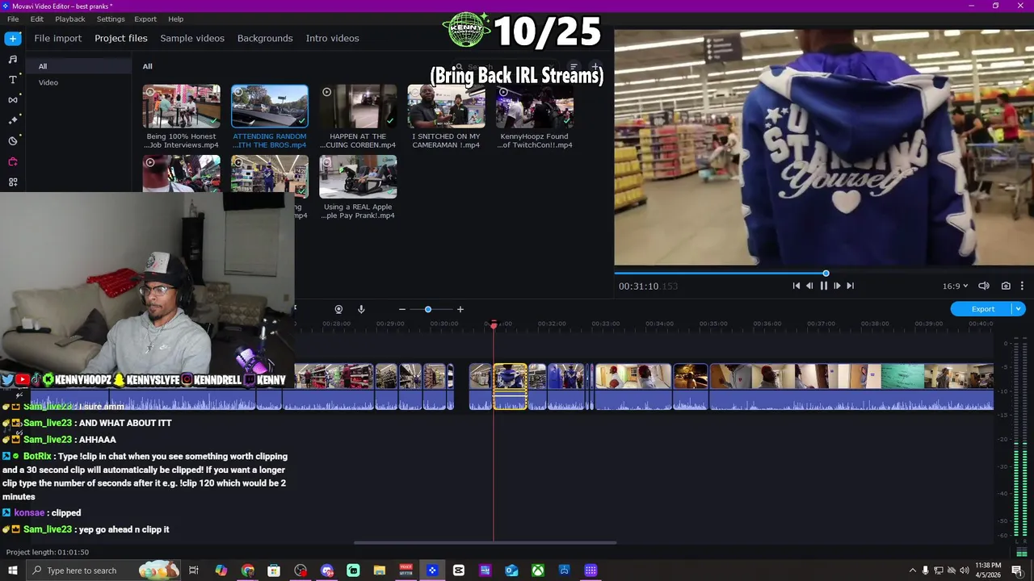
Task: Click the horizontal timeline scrollbar
Action: (485, 543)
